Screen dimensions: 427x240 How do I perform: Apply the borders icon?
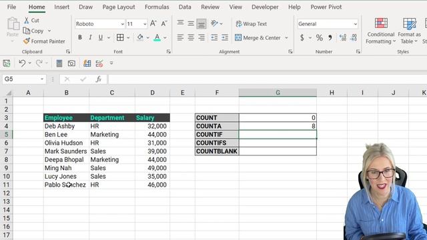(120, 37)
